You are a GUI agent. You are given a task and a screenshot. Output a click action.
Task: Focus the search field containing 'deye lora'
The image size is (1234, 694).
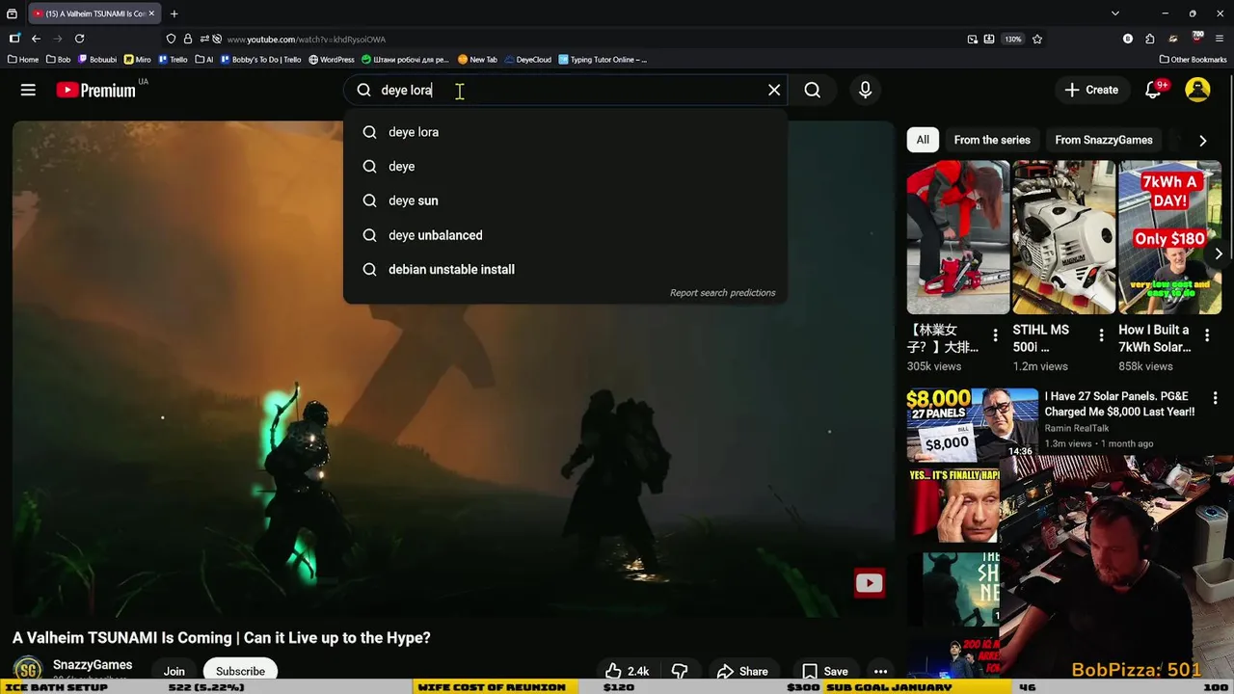point(564,90)
